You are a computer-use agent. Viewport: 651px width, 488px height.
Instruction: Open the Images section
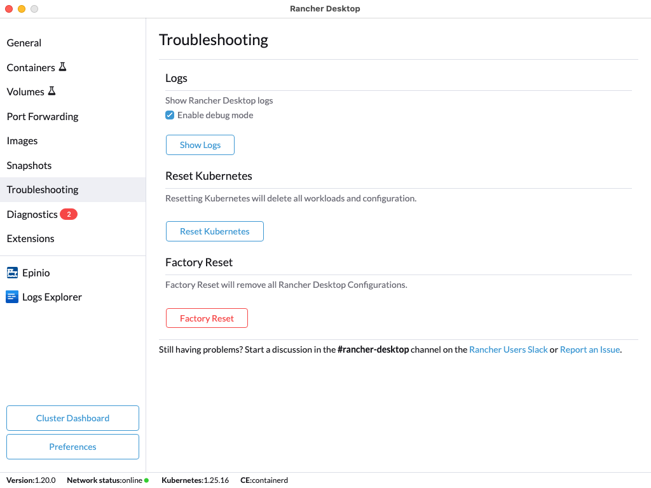22,140
